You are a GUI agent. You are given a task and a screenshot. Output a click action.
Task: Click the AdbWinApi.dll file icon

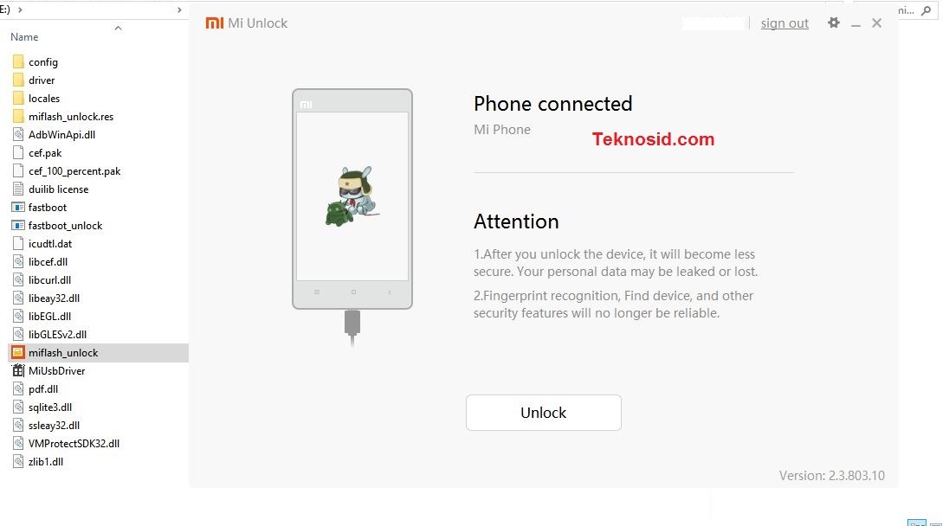click(x=18, y=134)
